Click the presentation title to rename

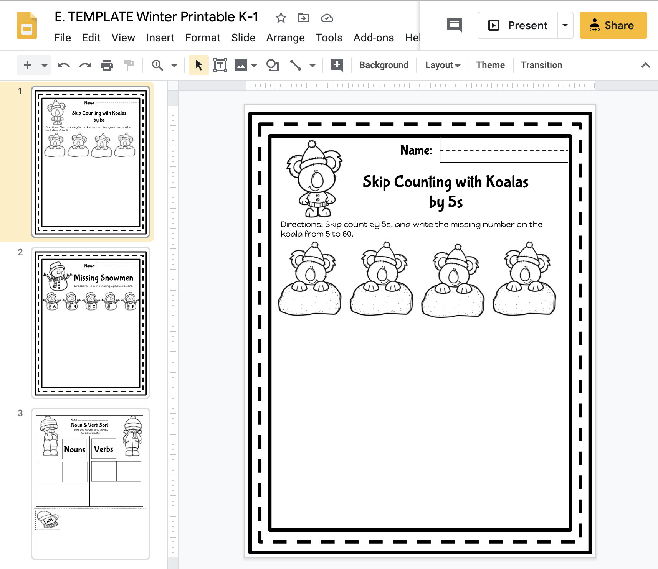point(156,17)
